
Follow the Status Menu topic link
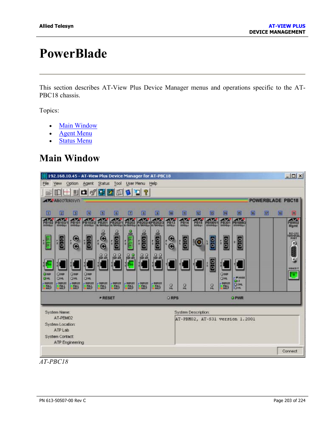point(75,141)
